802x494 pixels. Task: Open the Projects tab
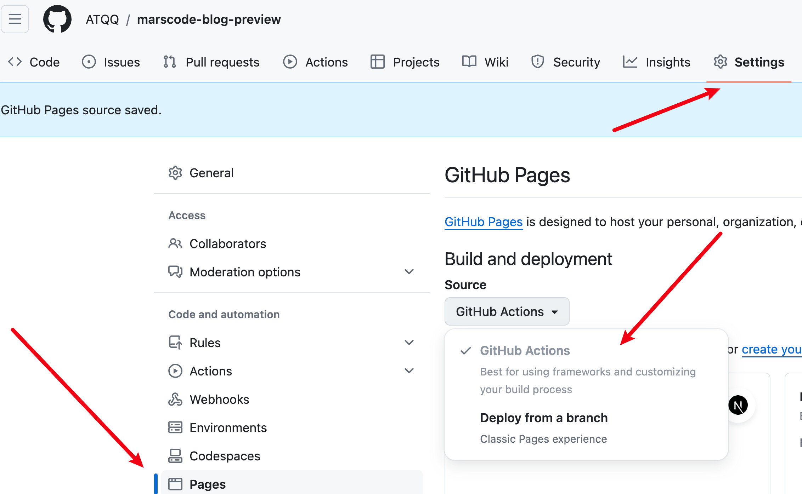(405, 62)
